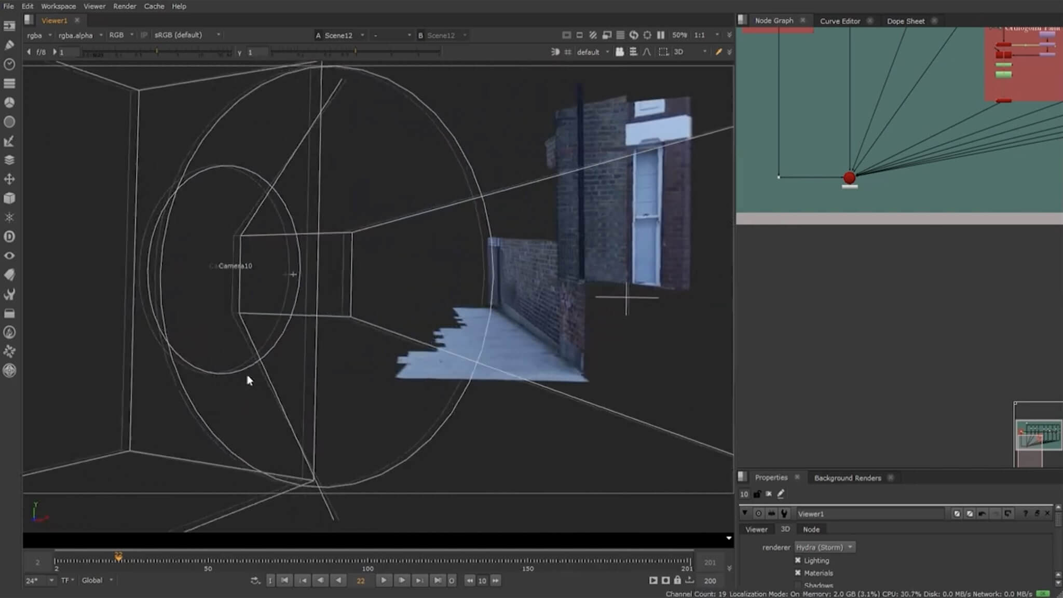The image size is (1063, 598).
Task: Open the sRGB (default) viewer process dropdown
Action: (187, 35)
